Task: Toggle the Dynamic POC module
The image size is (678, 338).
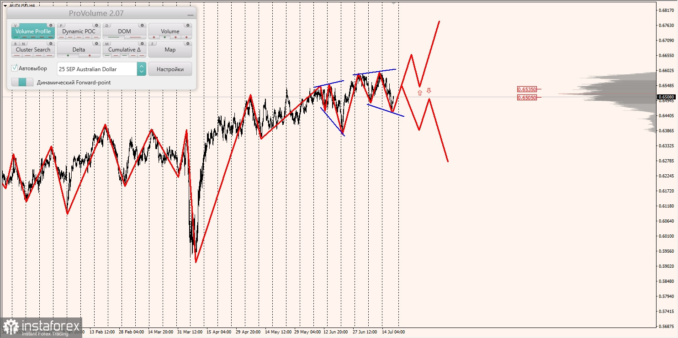Action: (79, 31)
